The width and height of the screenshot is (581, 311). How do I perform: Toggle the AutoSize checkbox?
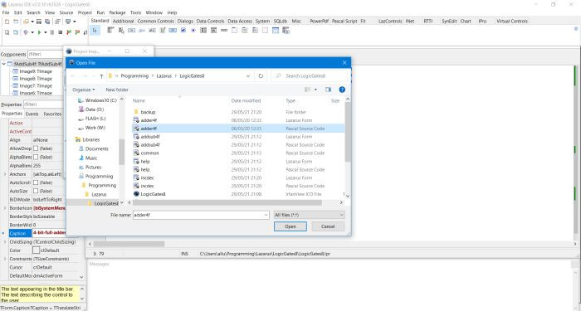click(36, 191)
